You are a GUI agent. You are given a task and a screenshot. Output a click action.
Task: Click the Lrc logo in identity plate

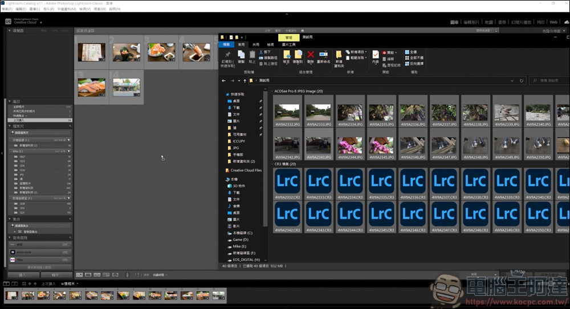(8, 22)
